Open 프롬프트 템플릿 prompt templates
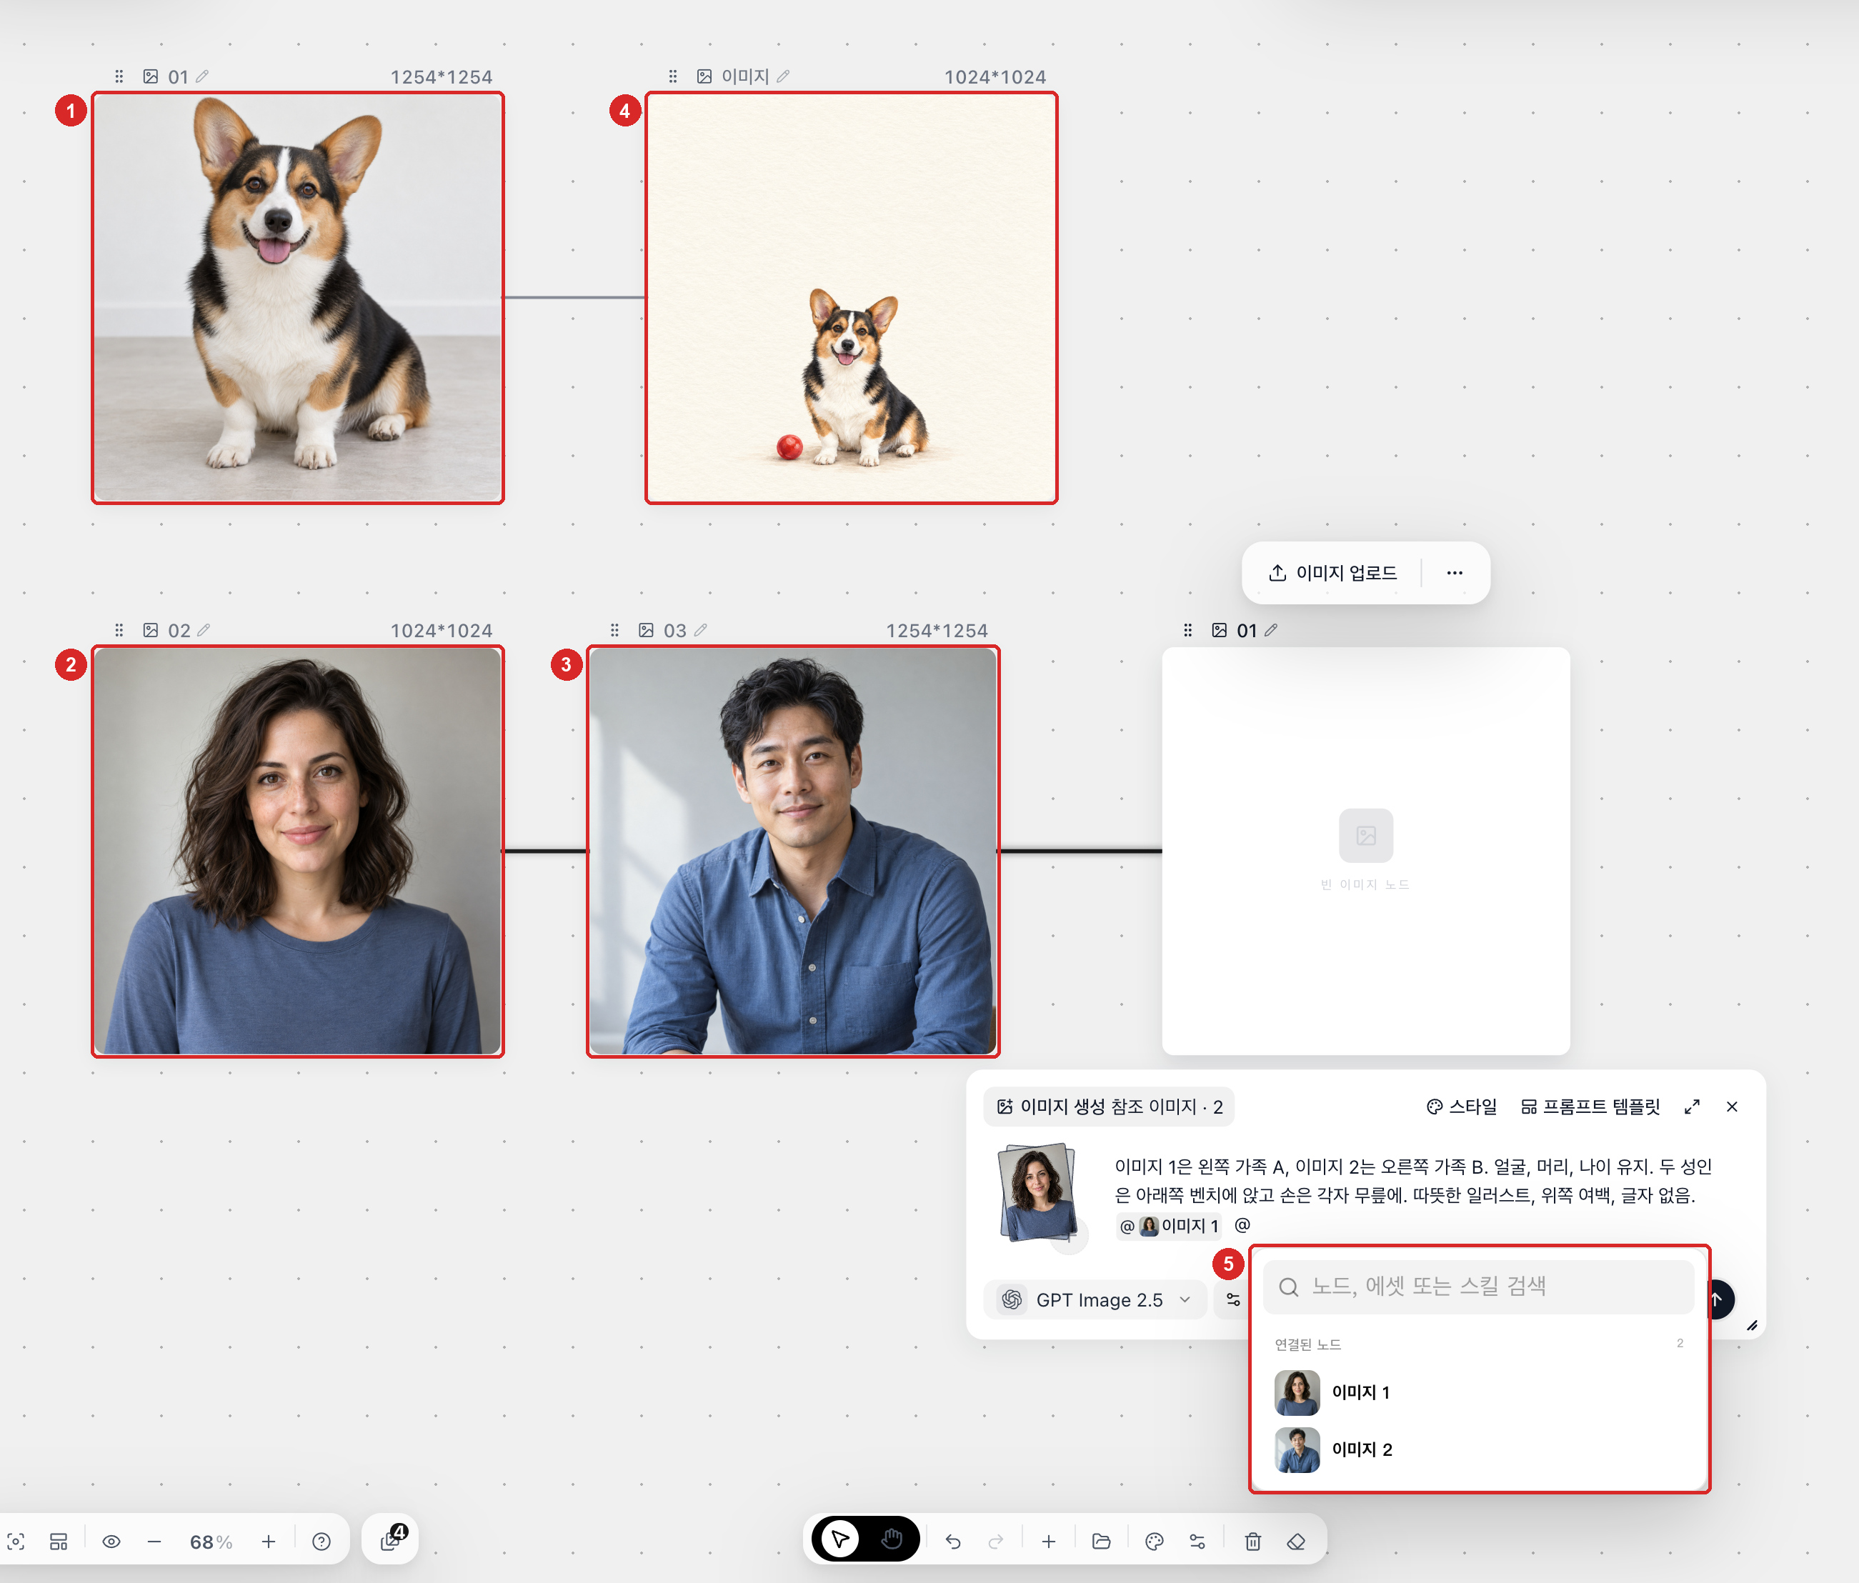 1590,1107
